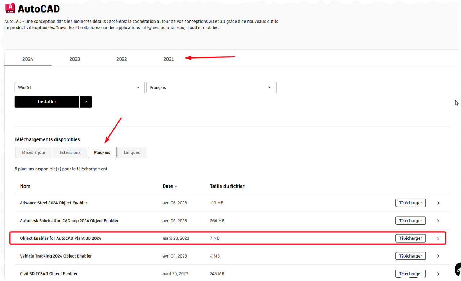Expand the Vehicle Tracking 2024 row chevron

tap(438, 256)
